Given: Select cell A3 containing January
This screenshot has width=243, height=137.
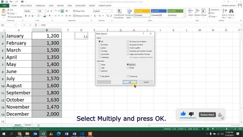Looking at the screenshot, I should [19, 36].
